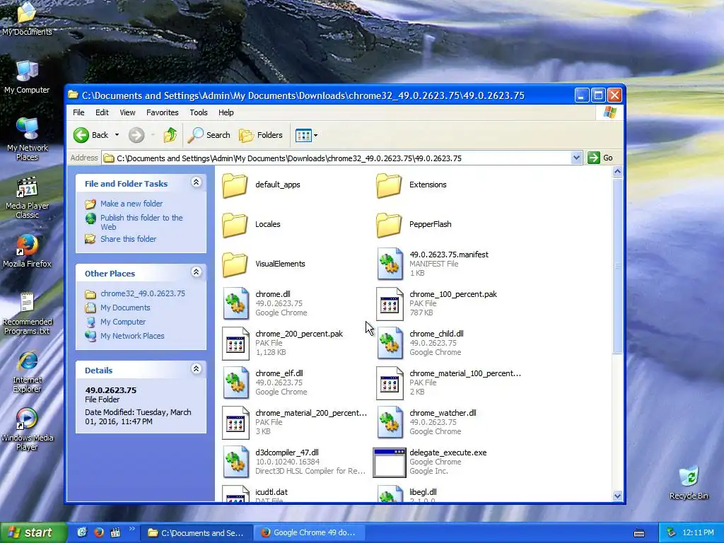This screenshot has height=543, width=724.
Task: Select the 49.0.2623.75.manifest file icon
Action: (390, 264)
